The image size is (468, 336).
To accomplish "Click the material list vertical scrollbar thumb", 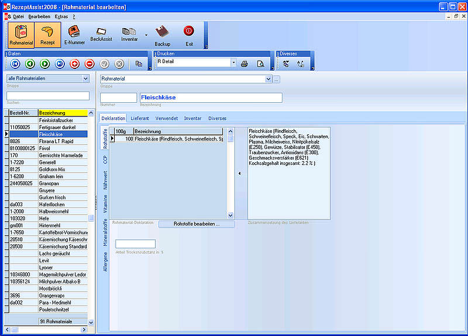I will coord(91,218).
